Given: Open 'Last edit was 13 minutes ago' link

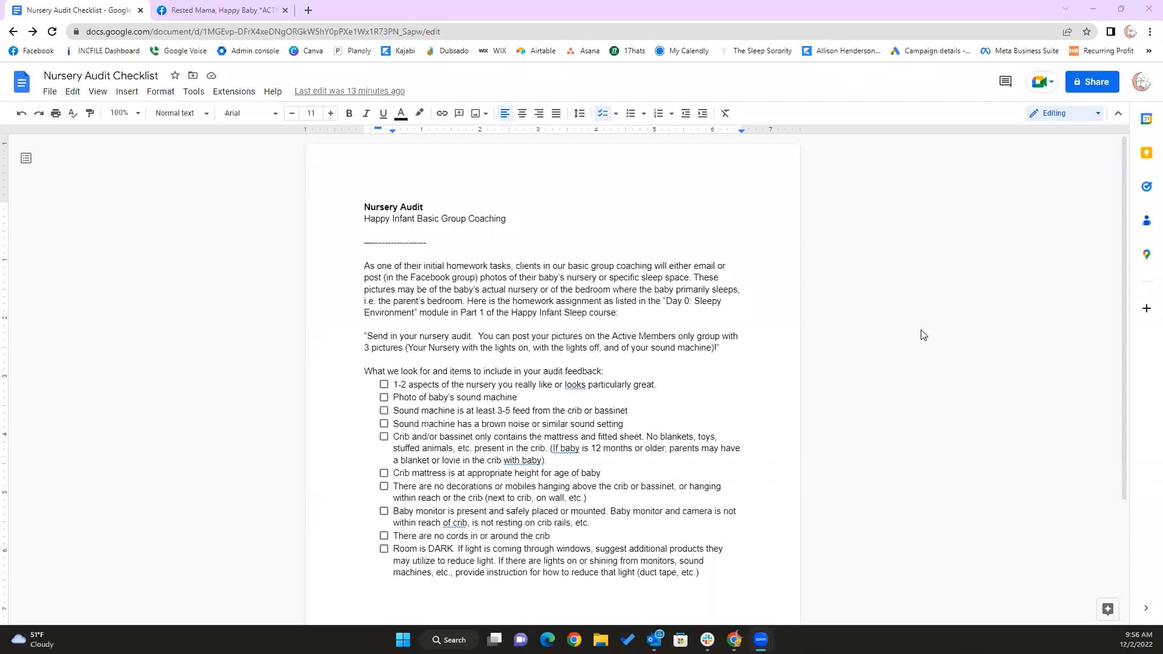Looking at the screenshot, I should pyautogui.click(x=350, y=91).
